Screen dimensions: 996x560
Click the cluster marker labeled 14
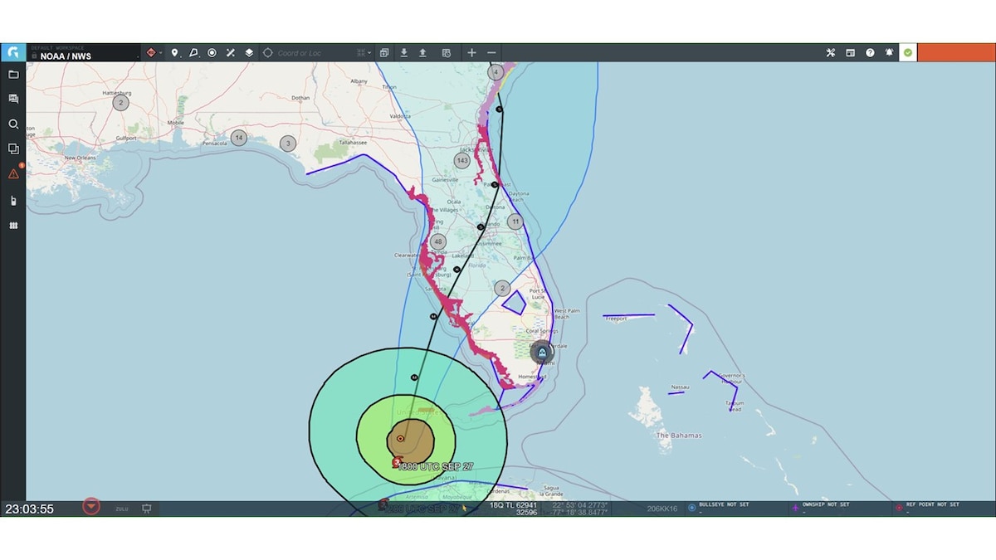tap(239, 138)
